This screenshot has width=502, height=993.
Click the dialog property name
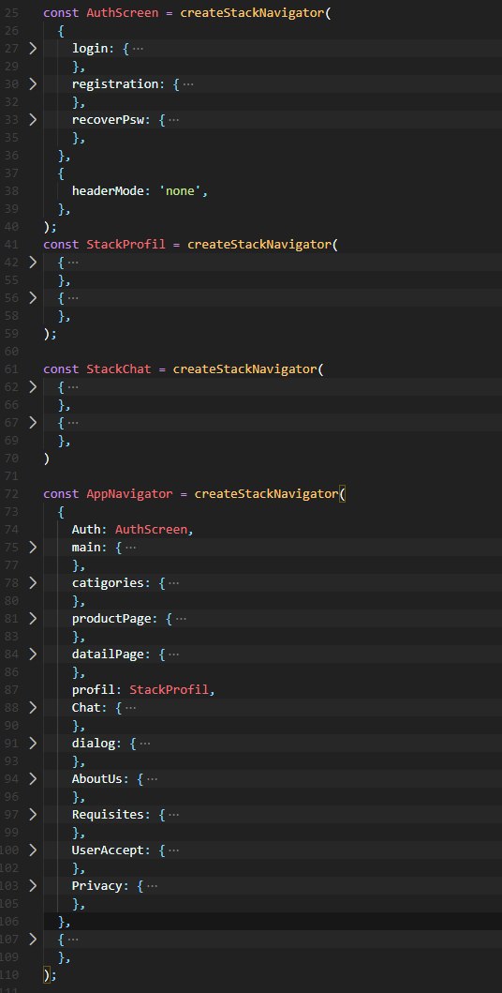click(93, 743)
